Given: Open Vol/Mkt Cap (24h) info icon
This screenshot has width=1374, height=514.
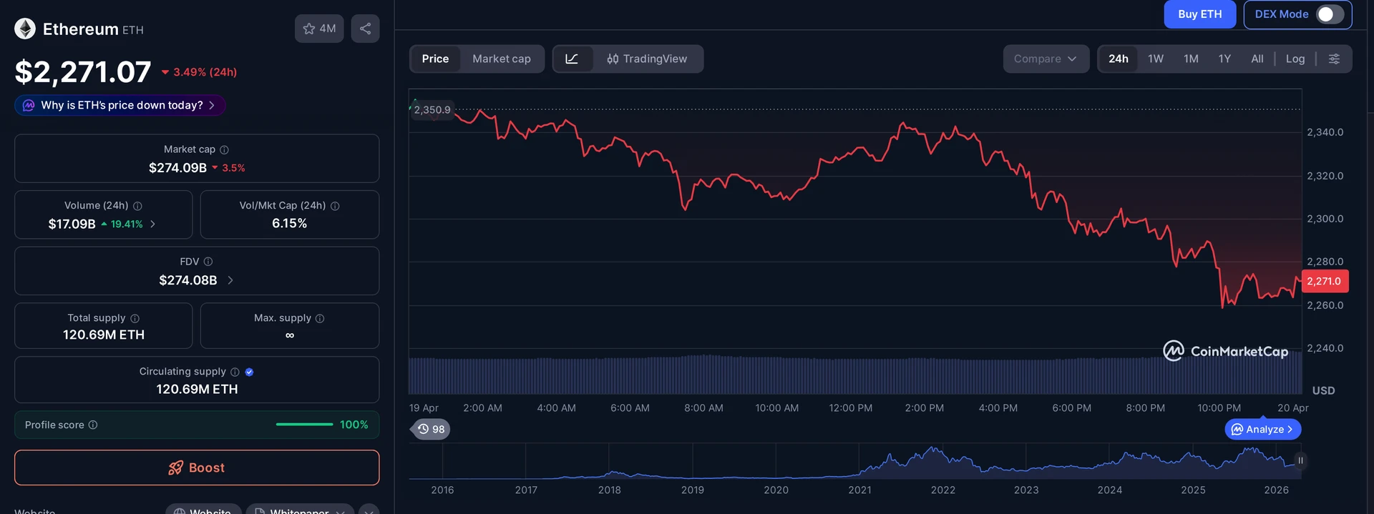Looking at the screenshot, I should 335,206.
